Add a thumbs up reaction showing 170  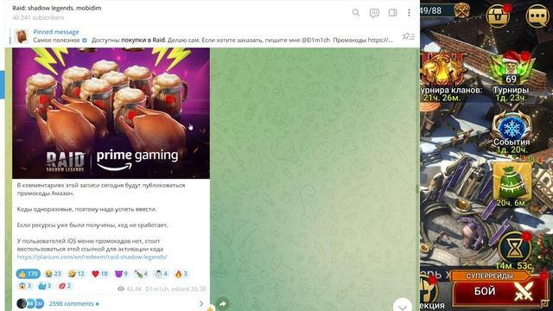click(x=29, y=274)
